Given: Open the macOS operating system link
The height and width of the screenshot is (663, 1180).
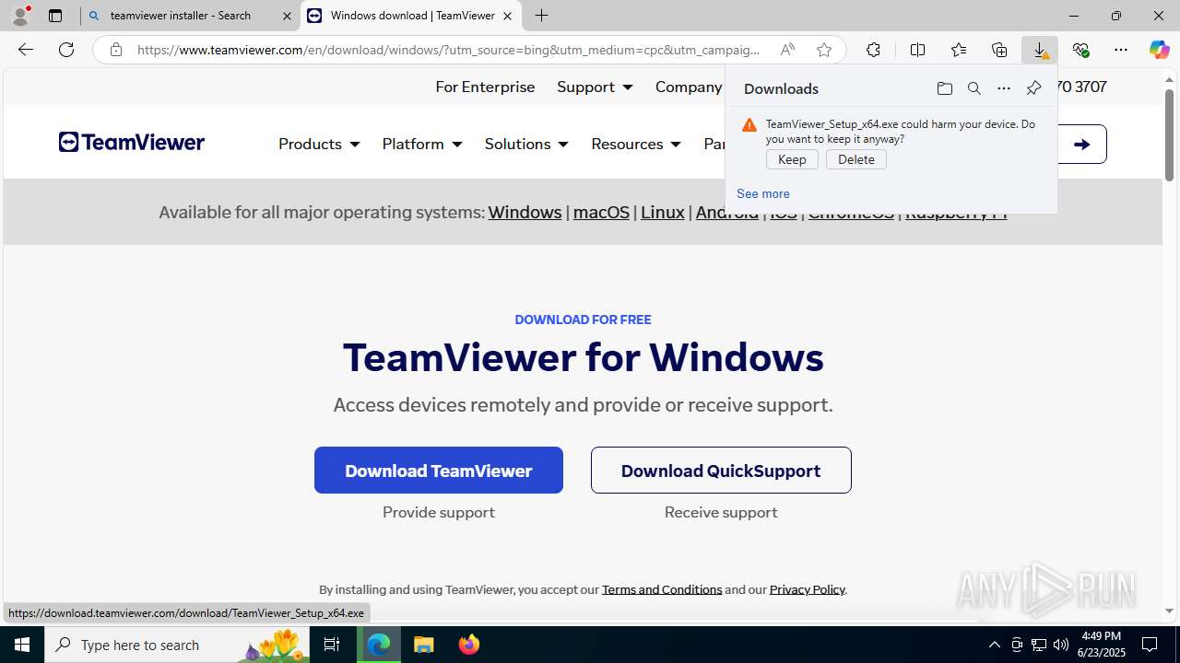Looking at the screenshot, I should 601,212.
